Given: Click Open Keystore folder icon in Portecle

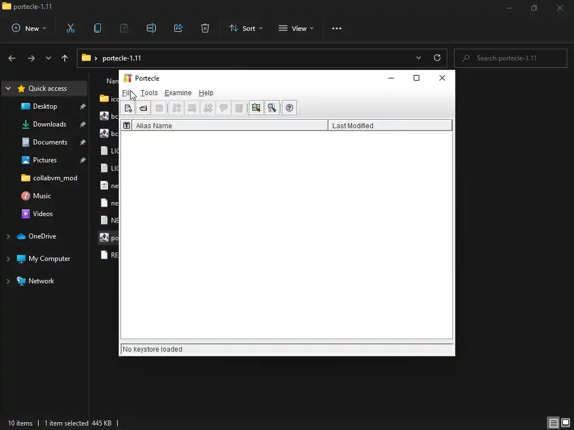Looking at the screenshot, I should pos(143,108).
